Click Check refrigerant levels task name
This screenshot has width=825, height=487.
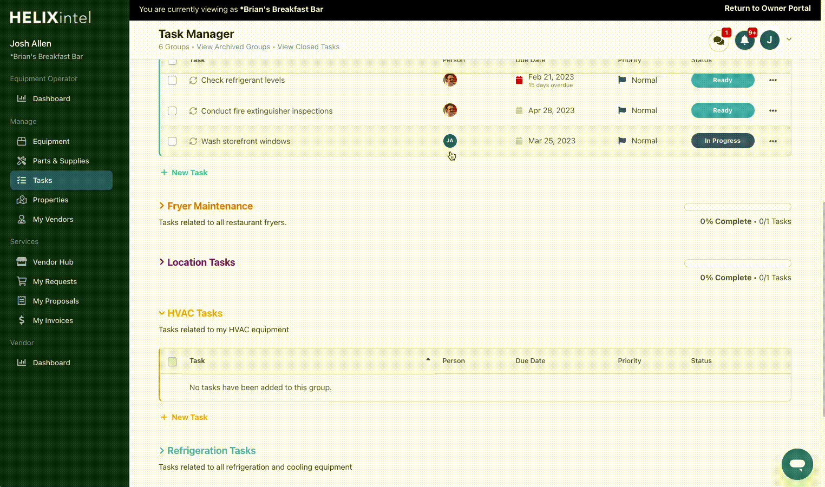point(243,80)
